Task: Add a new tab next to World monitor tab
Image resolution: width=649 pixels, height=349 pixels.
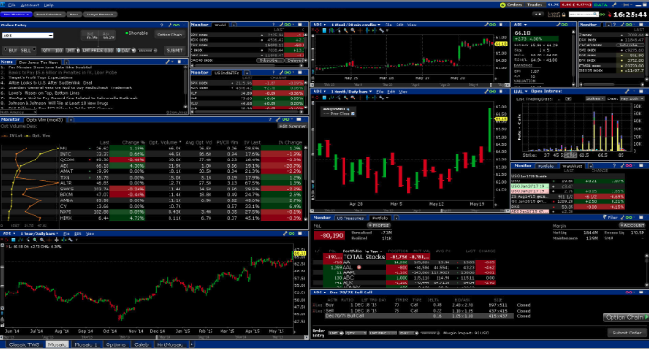Action: tap(233, 25)
